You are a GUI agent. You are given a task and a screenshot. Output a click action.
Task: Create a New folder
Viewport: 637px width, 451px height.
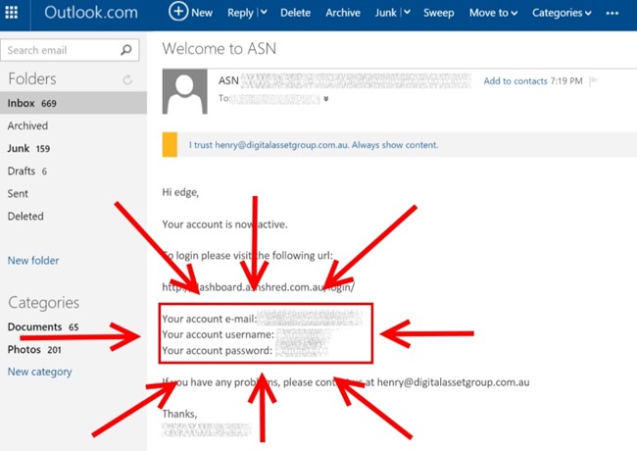coord(33,261)
